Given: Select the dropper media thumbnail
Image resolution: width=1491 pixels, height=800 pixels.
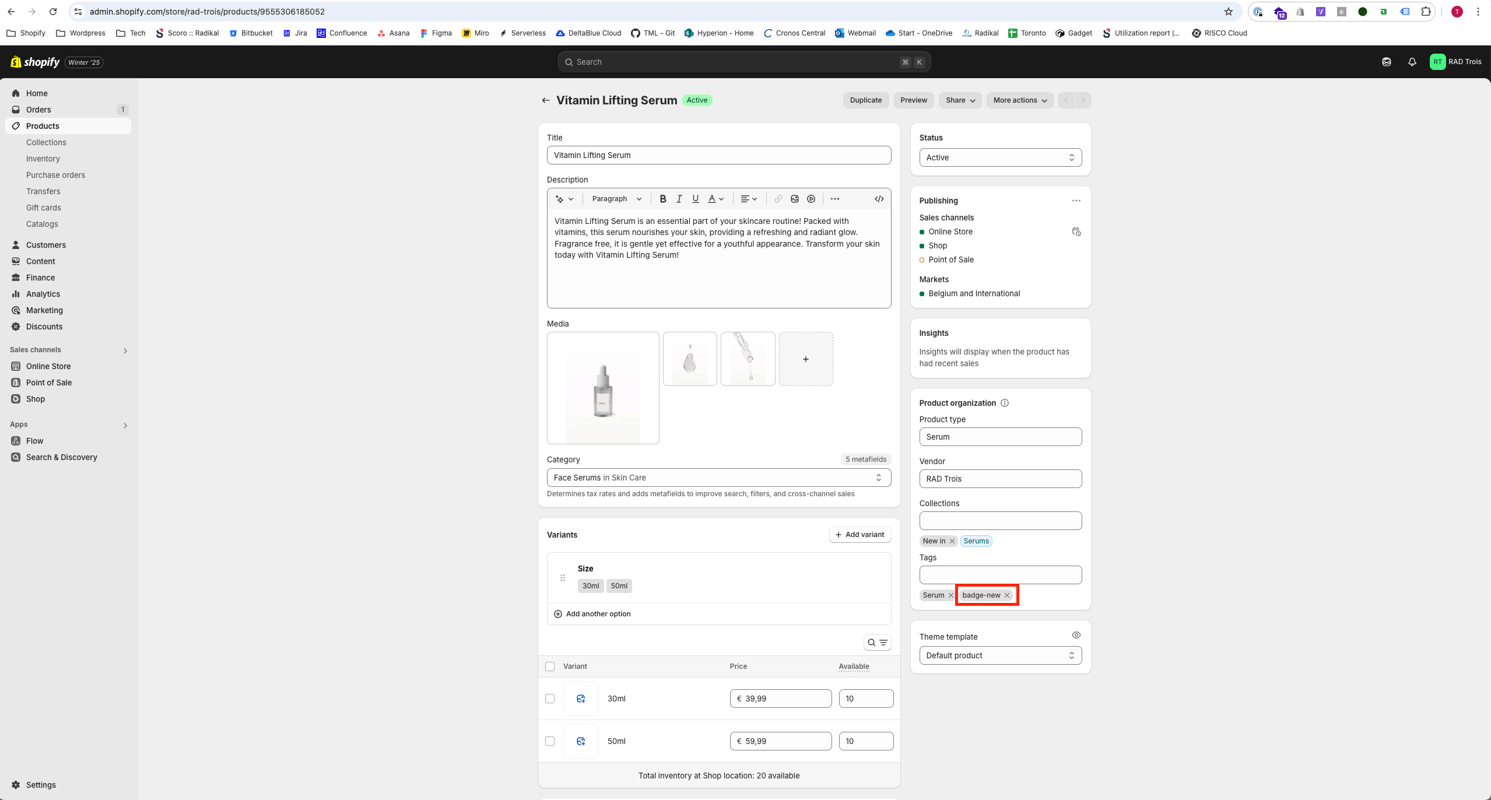Looking at the screenshot, I should (748, 359).
